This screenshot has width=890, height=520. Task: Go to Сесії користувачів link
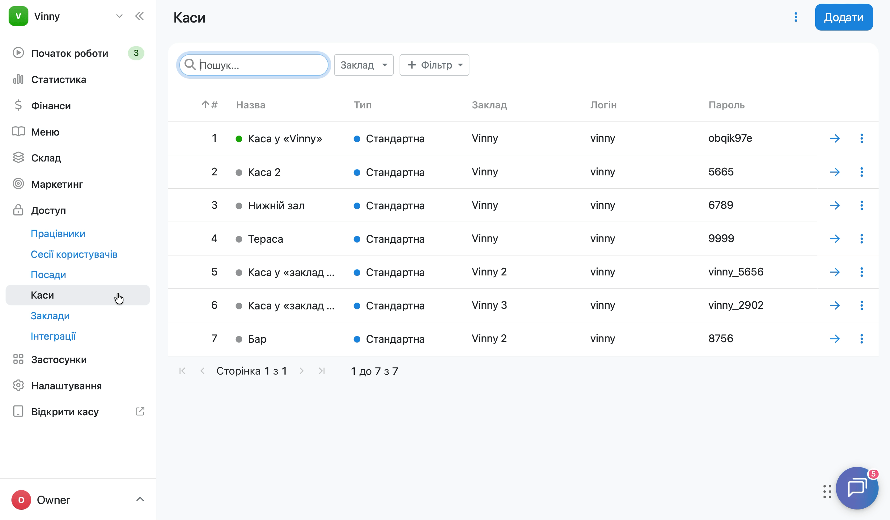point(74,254)
